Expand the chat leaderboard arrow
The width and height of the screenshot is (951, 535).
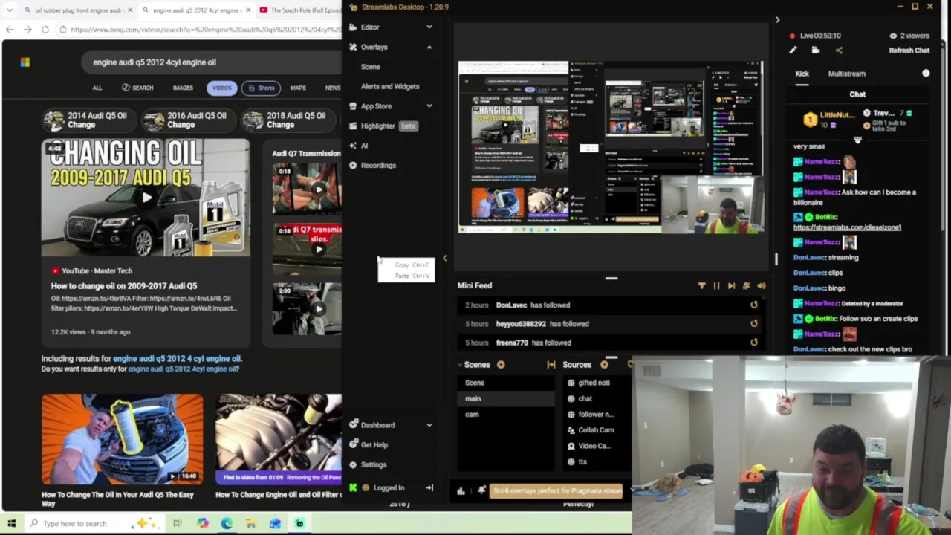pos(857,139)
